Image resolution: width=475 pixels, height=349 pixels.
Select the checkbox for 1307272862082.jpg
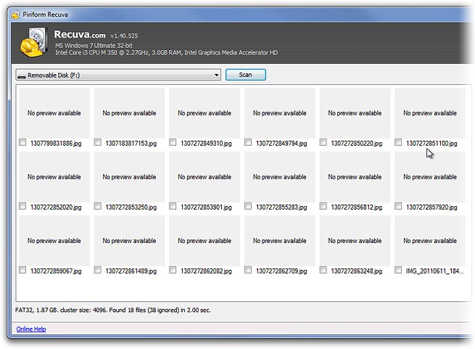(173, 270)
